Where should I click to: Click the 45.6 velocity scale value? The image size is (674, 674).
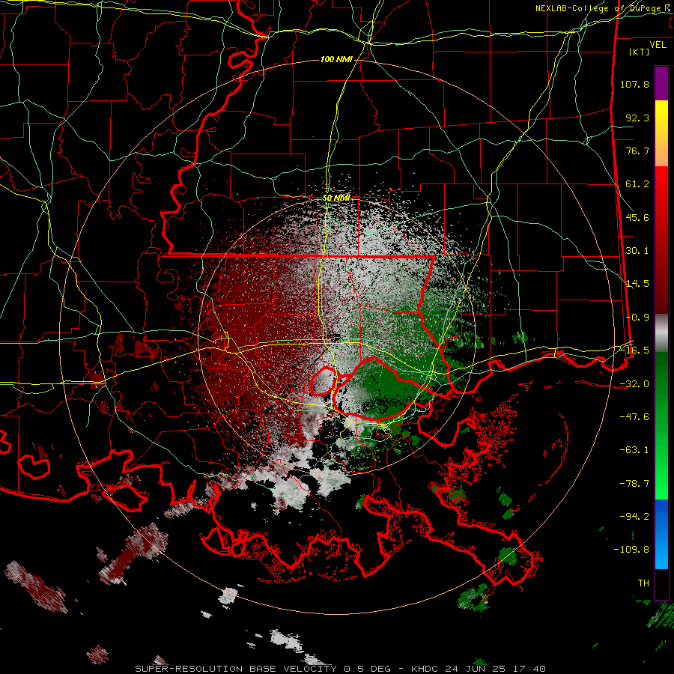click(637, 217)
